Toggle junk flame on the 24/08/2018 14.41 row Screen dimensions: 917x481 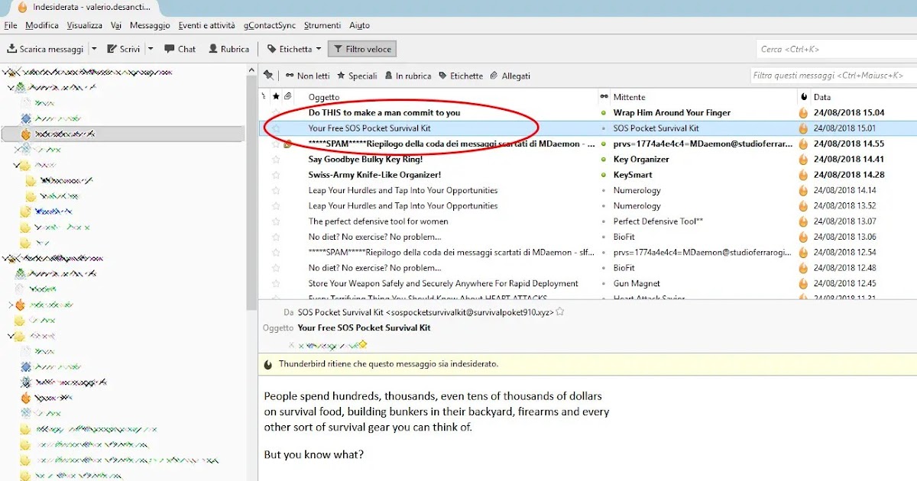tap(803, 160)
